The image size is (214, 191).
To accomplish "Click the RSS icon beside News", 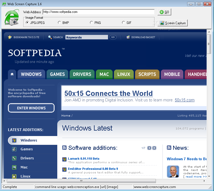I will 169,148.
